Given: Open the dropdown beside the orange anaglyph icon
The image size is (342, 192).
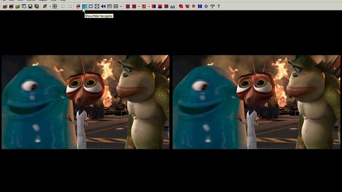Looking at the screenshot, I should tap(149, 6).
